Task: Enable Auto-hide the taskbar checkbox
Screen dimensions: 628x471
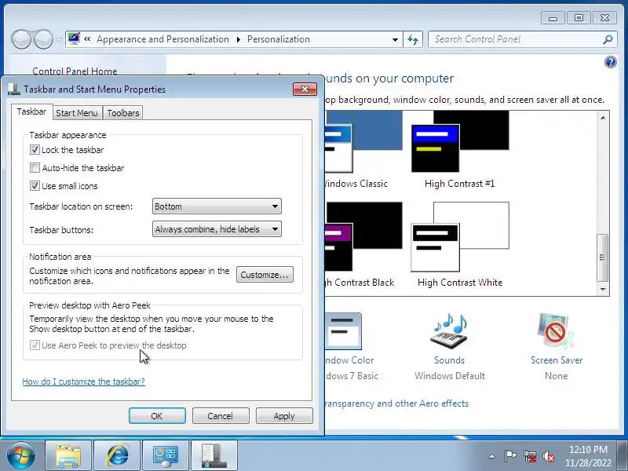Action: pos(35,168)
